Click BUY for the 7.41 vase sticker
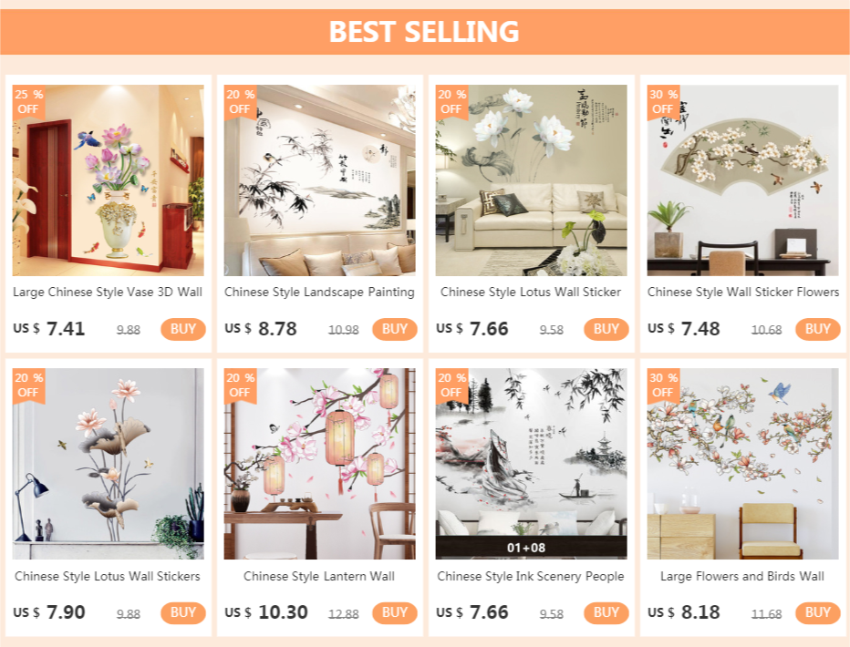This screenshot has width=850, height=647. point(183,329)
